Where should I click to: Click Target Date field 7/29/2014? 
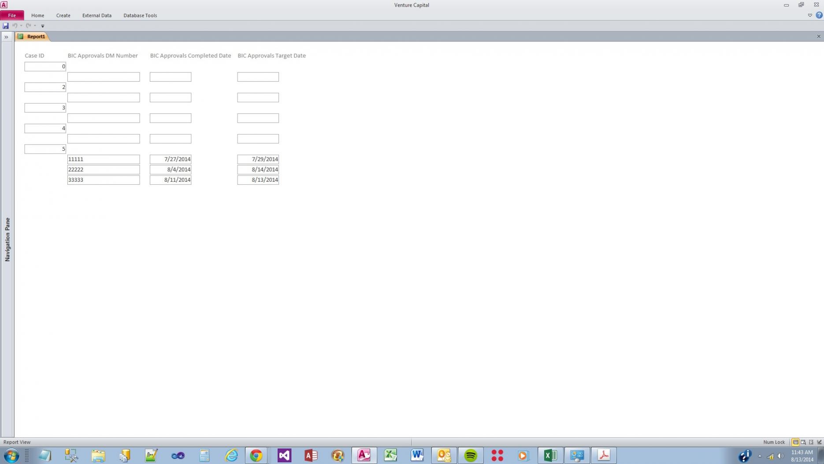tap(258, 159)
